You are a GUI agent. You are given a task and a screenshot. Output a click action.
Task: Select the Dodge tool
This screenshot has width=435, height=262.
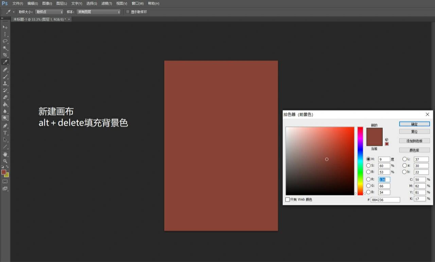point(5,118)
